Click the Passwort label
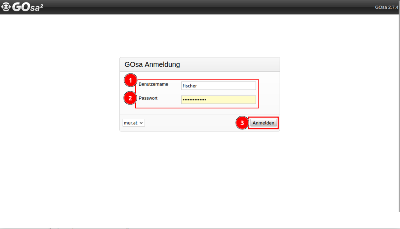Screen dimensions: 400x229 tap(148, 98)
